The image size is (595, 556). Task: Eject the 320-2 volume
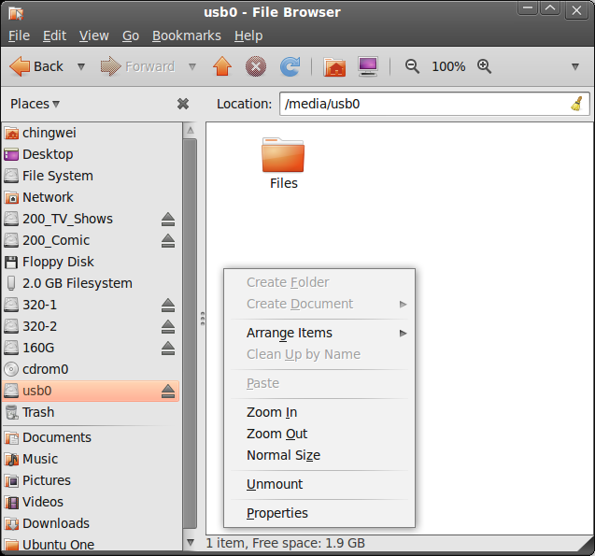click(168, 327)
